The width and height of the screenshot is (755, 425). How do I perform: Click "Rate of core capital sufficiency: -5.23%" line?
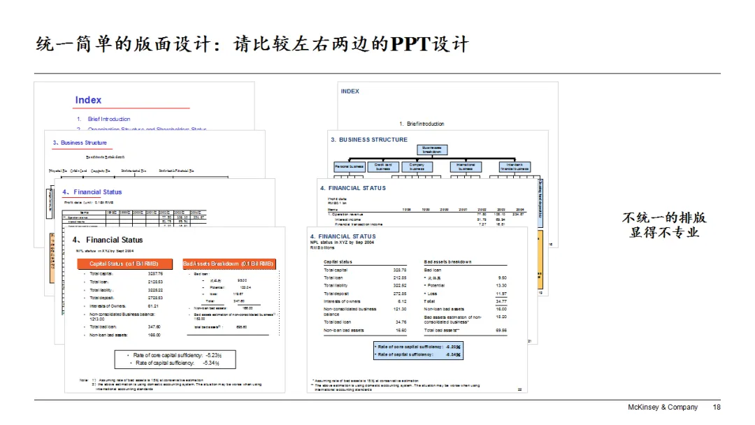click(177, 355)
